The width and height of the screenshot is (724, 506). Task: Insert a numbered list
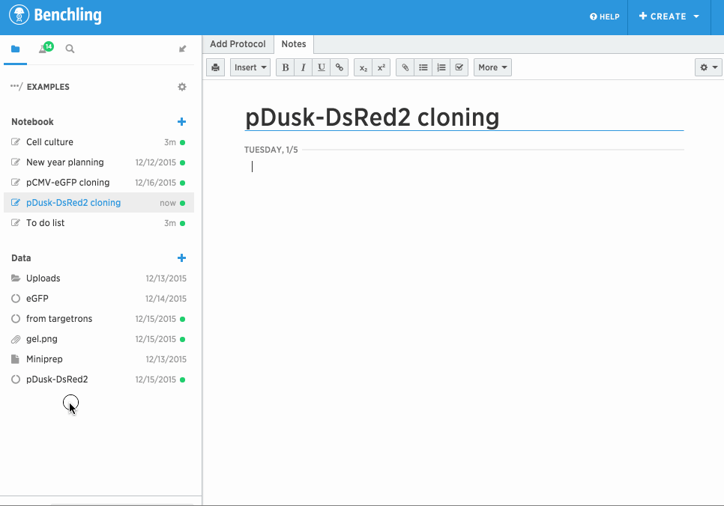(x=441, y=67)
